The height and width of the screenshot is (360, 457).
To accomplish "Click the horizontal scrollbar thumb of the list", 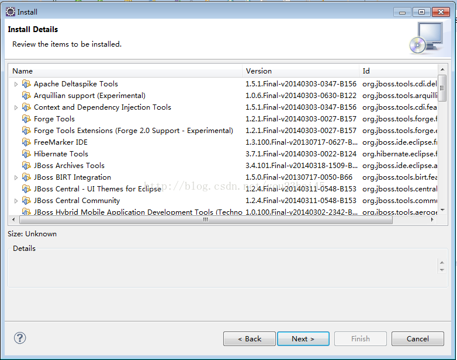I will (206, 220).
